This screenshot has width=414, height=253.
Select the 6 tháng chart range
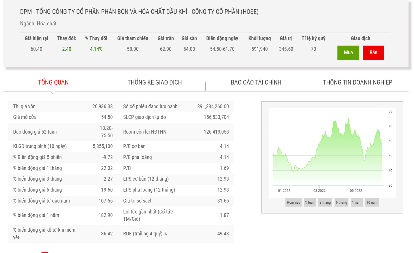coord(341,203)
